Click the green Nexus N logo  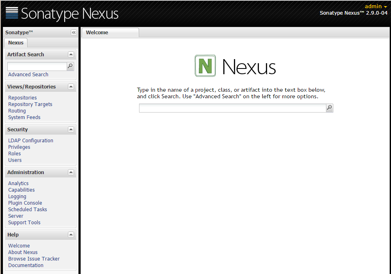205,66
